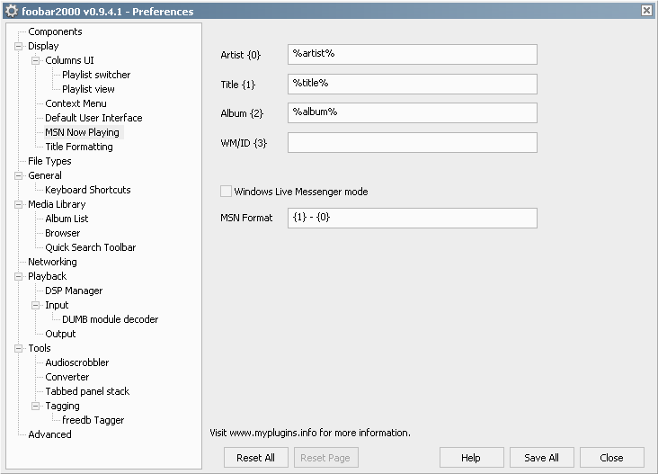The height and width of the screenshot is (474, 658).
Task: Collapse the Columns UI tree node
Action: tap(36, 60)
